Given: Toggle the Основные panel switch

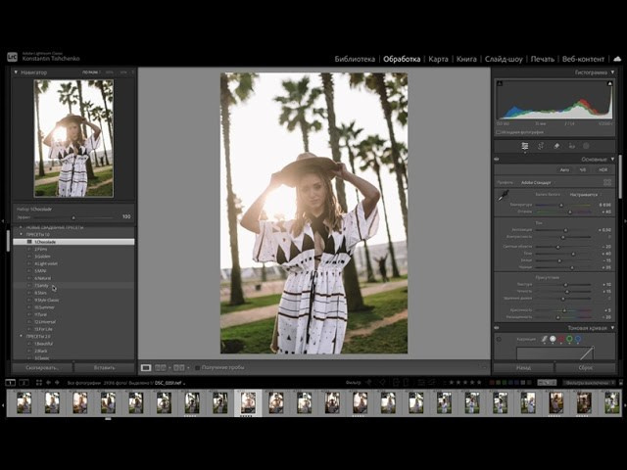Looking at the screenshot, I should (x=497, y=159).
